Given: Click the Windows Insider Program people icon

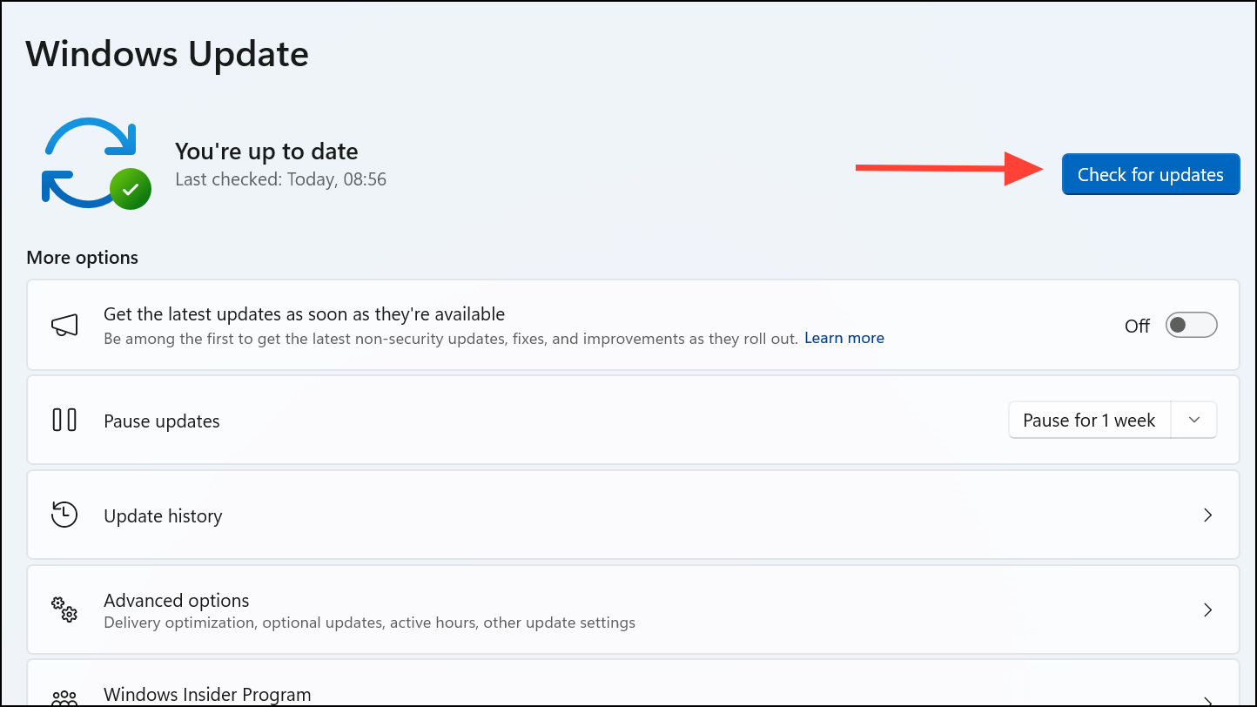Looking at the screenshot, I should click(64, 698).
